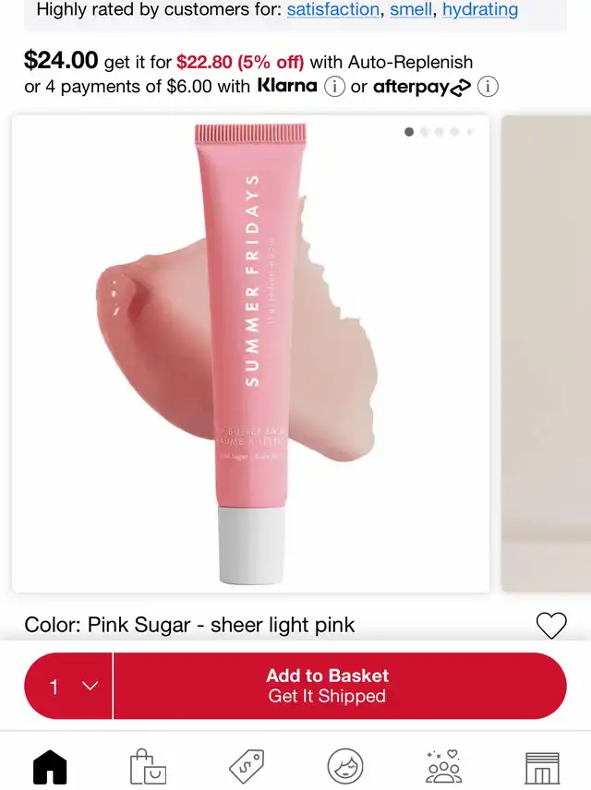This screenshot has width=591, height=790.
Task: Open the smell reviews link
Action: tap(411, 9)
